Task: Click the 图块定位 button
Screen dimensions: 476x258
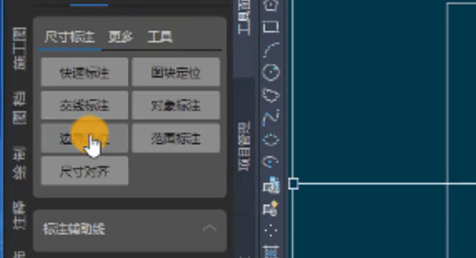Action: click(176, 72)
